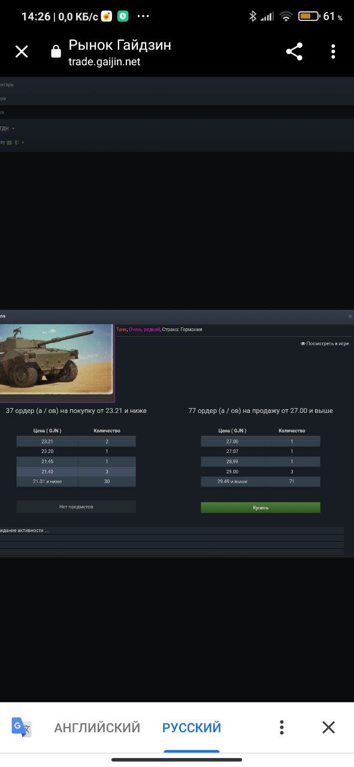Click the '37 ордер на покупку' summary text
Screen dimensions: 354x767
coord(76,411)
